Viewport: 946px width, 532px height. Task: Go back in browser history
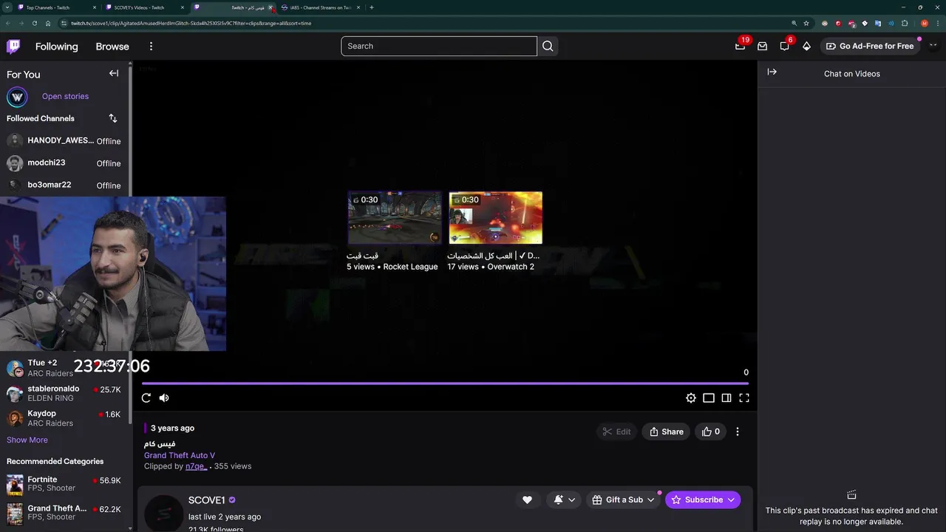pos(8,23)
